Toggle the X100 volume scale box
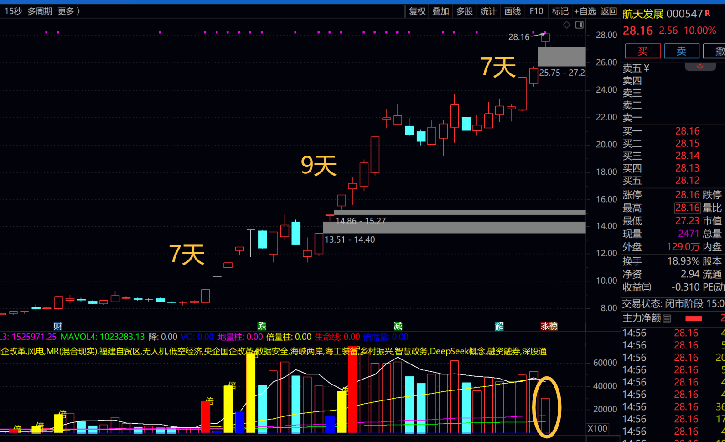This screenshot has height=442, width=725. pyautogui.click(x=597, y=428)
